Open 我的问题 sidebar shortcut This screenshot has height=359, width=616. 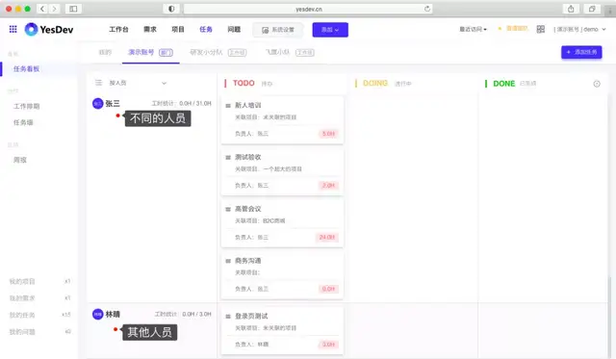coord(39,332)
